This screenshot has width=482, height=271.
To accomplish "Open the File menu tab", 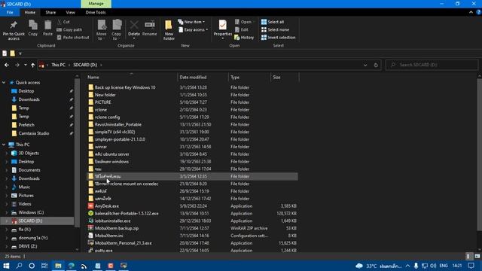I will (10, 12).
